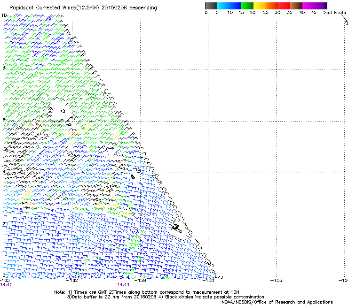Screen dimensions: 348x305
Task: Click the title 'Rapidscat Corrected Winds(12.5KM)'
Action: click(x=54, y=8)
